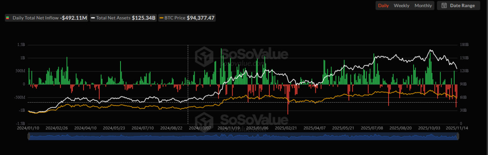488x155 pixels.
Task: Select the Daily interval tab
Action: (x=383, y=6)
